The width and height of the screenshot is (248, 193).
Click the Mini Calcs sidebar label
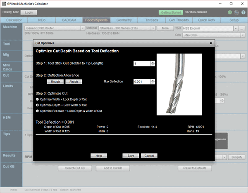[7, 67]
